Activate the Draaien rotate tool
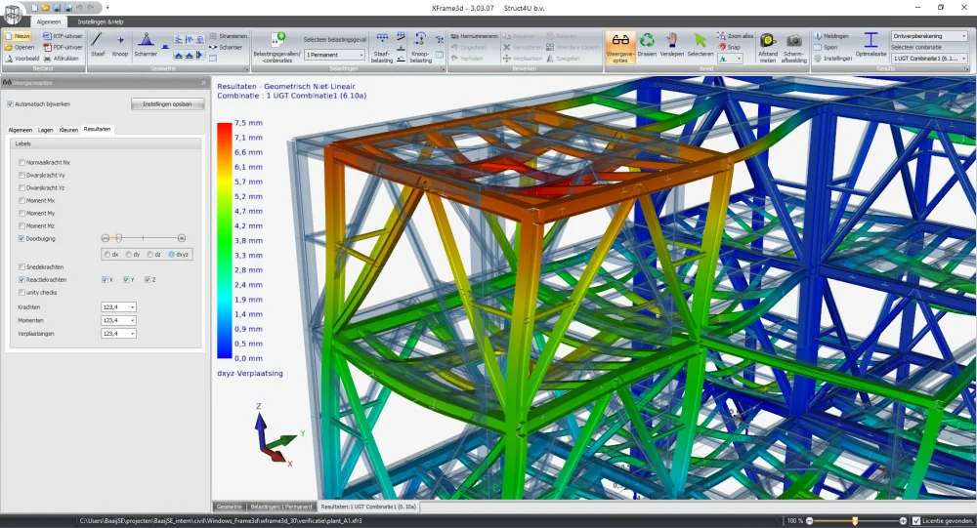Viewport: 977px width, 528px height. [x=647, y=44]
